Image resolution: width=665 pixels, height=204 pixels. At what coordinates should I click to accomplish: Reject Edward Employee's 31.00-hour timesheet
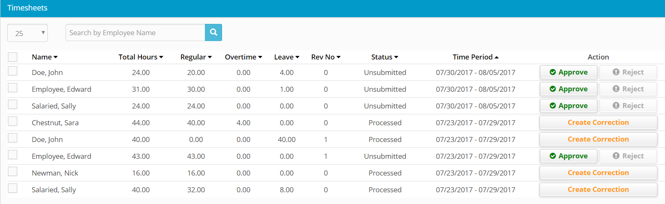(628, 89)
